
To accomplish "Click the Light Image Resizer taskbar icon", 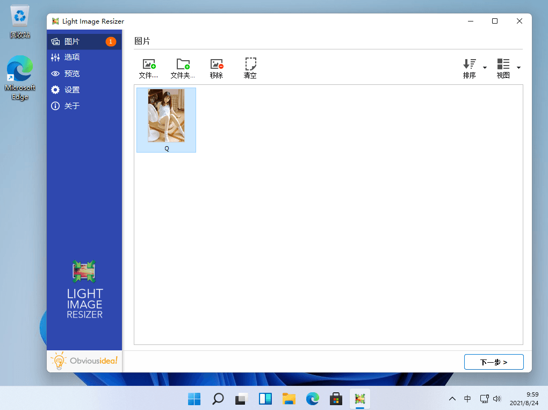I will tap(359, 399).
